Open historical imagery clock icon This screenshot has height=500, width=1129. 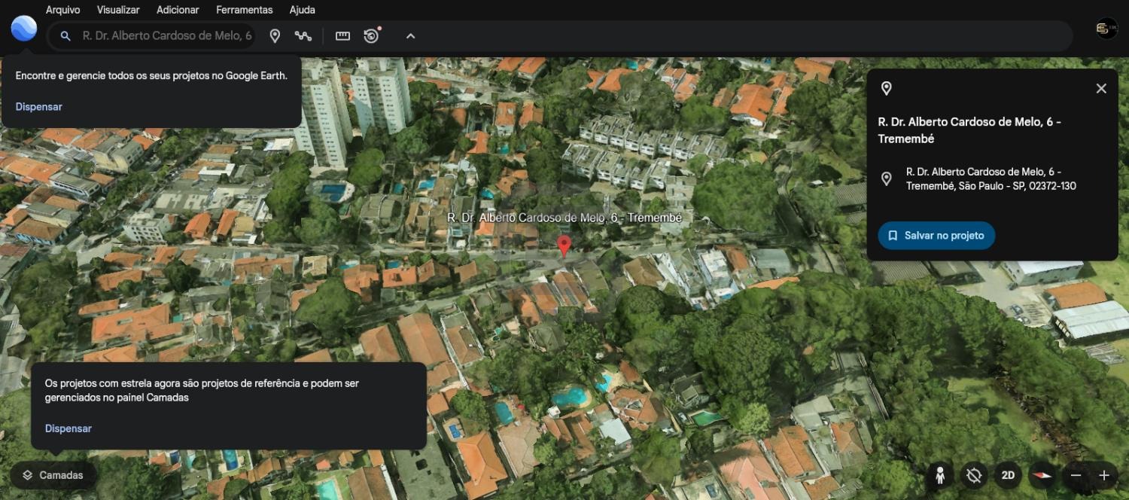click(x=371, y=36)
